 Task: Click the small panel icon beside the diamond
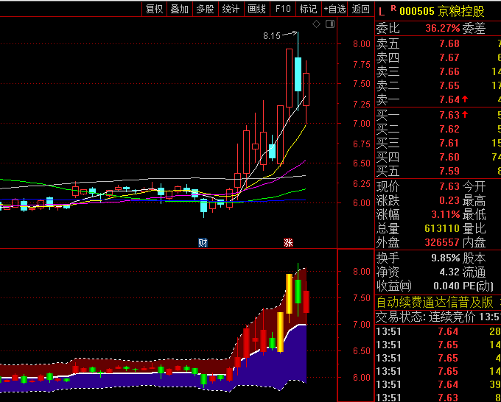329,24
